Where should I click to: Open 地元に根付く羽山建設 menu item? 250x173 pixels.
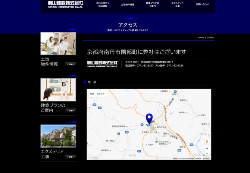[x=103, y=4]
